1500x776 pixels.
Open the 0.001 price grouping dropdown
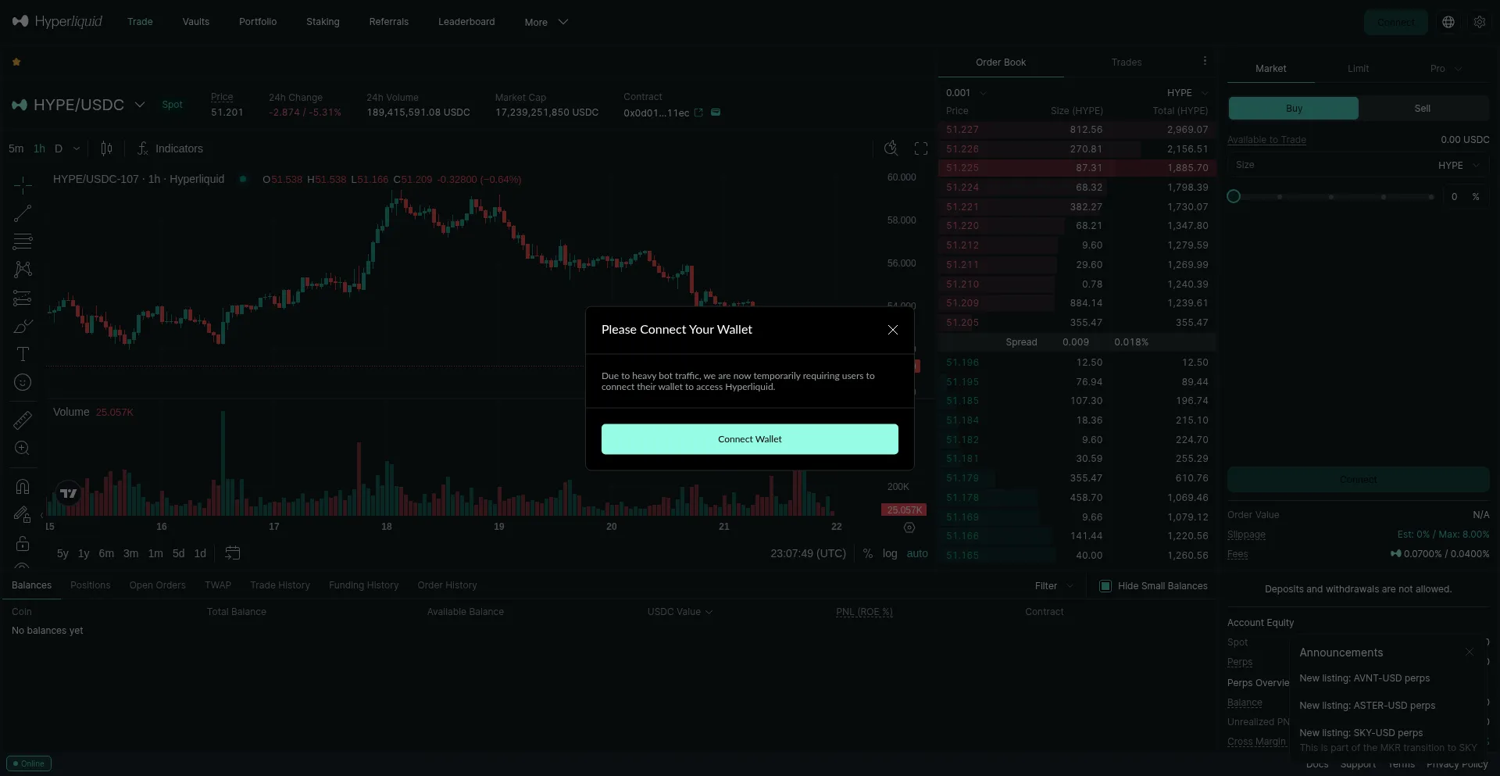point(966,93)
